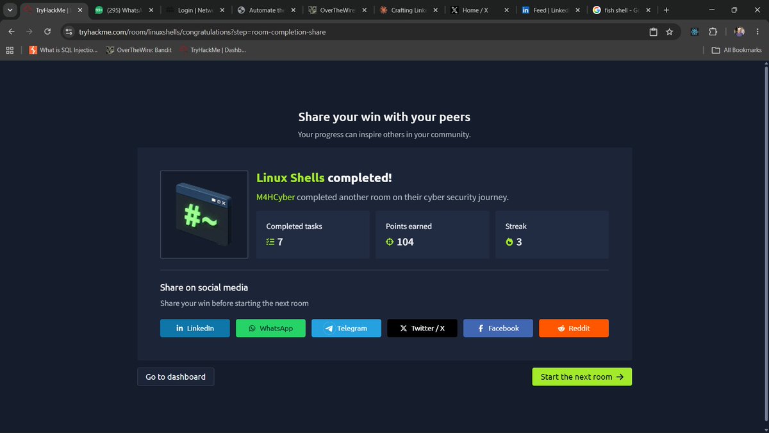769x433 pixels.
Task: Switch to the fish shell Google tab
Action: point(621,10)
